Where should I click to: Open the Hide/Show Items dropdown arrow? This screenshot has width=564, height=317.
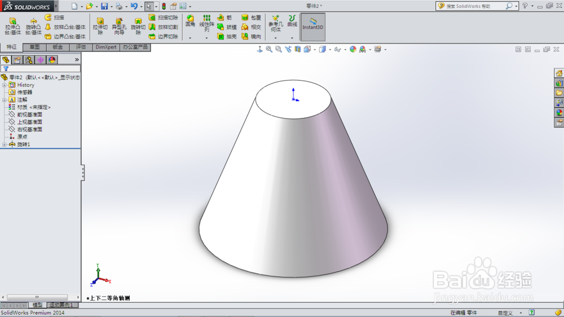coord(345,50)
